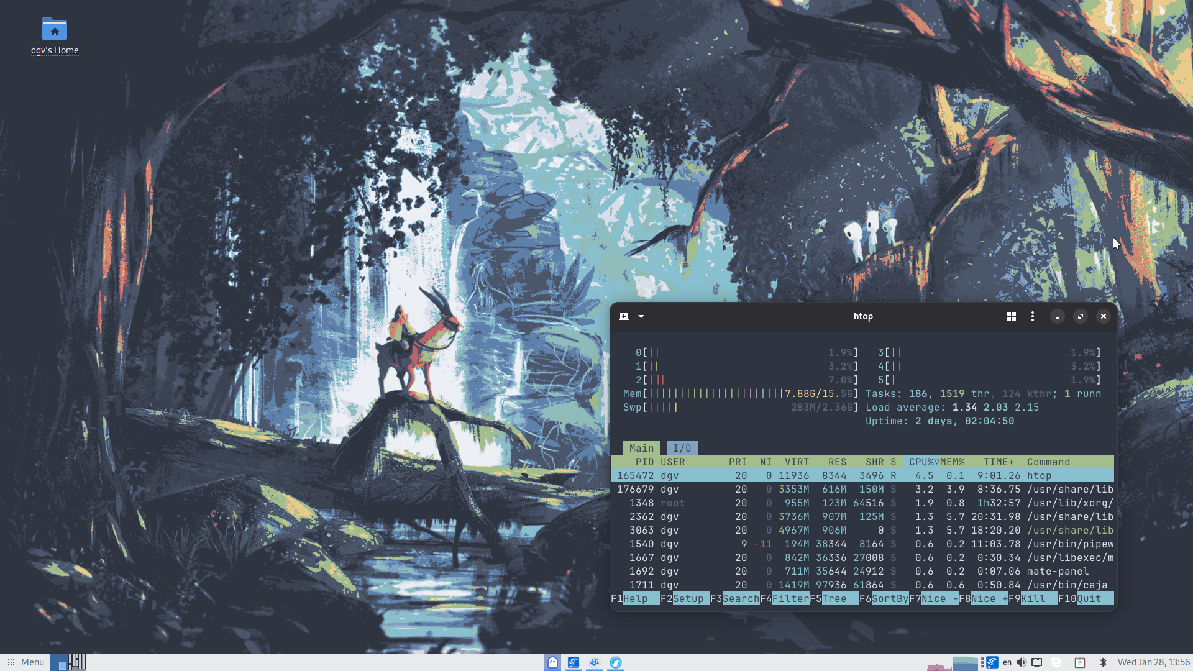This screenshot has height=671, width=1193.
Task: Click the F5 Tree function label
Action: click(x=834, y=598)
